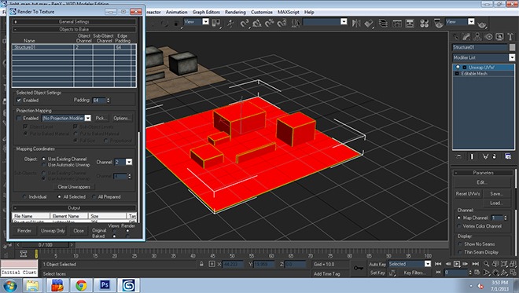Expand the General Settings rollout
This screenshot has width=519, height=293.
pyautogui.click(x=74, y=22)
